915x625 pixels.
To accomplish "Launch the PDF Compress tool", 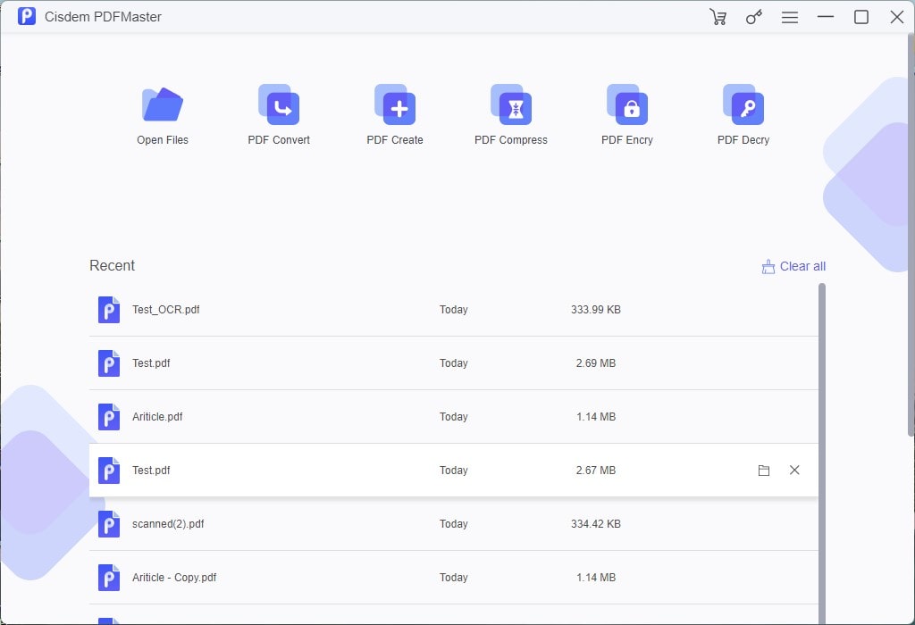I will pyautogui.click(x=511, y=105).
